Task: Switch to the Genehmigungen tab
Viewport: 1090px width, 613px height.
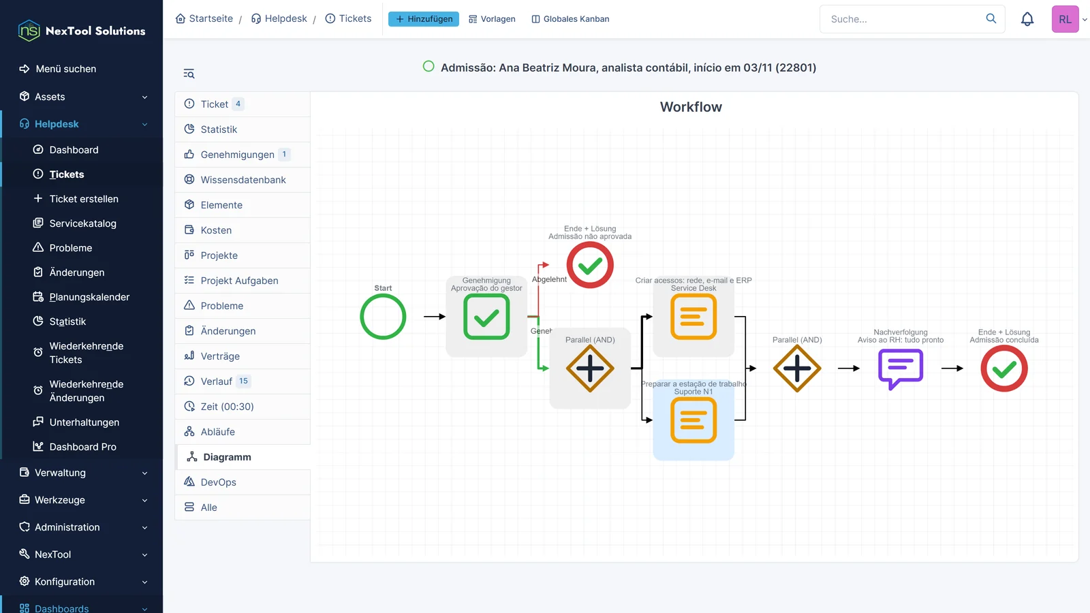Action: [x=243, y=155]
